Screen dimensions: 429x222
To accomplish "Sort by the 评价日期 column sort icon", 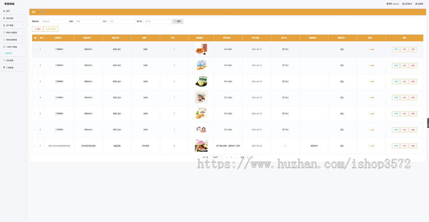I will coord(260,38).
